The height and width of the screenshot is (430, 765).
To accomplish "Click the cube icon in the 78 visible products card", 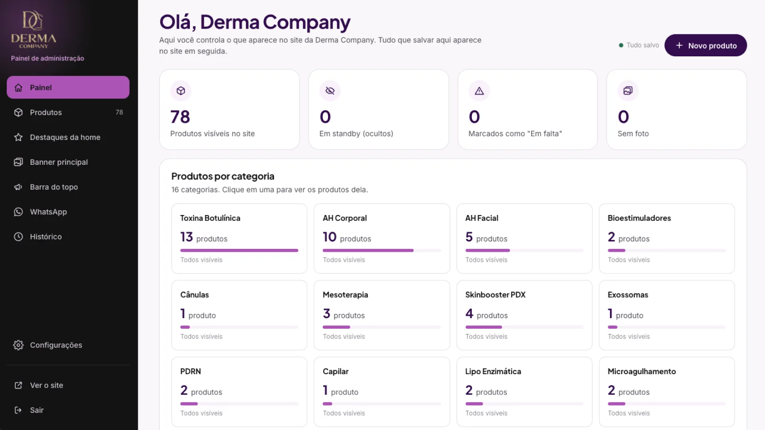I will tap(181, 91).
